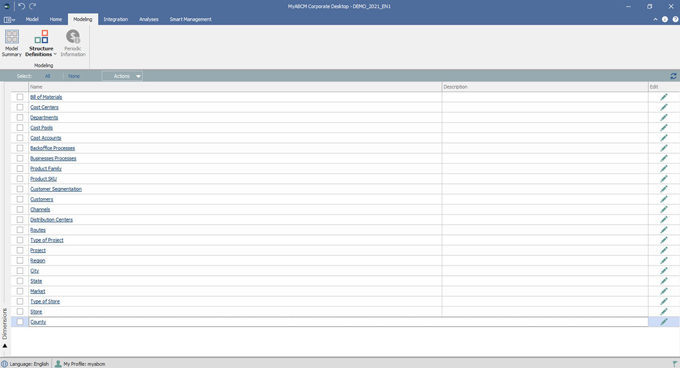680x368 pixels.
Task: Click the pencil for Departments
Action: click(x=664, y=117)
